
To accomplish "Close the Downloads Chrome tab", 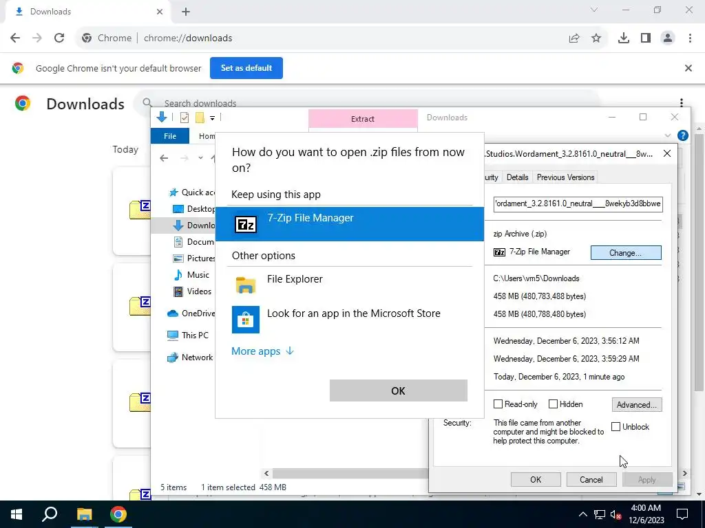I will coord(160,12).
